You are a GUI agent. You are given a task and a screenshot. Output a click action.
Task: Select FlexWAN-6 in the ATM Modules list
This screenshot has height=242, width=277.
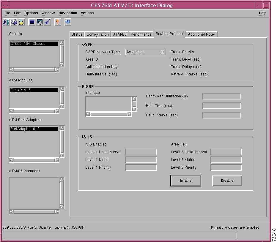(34, 90)
